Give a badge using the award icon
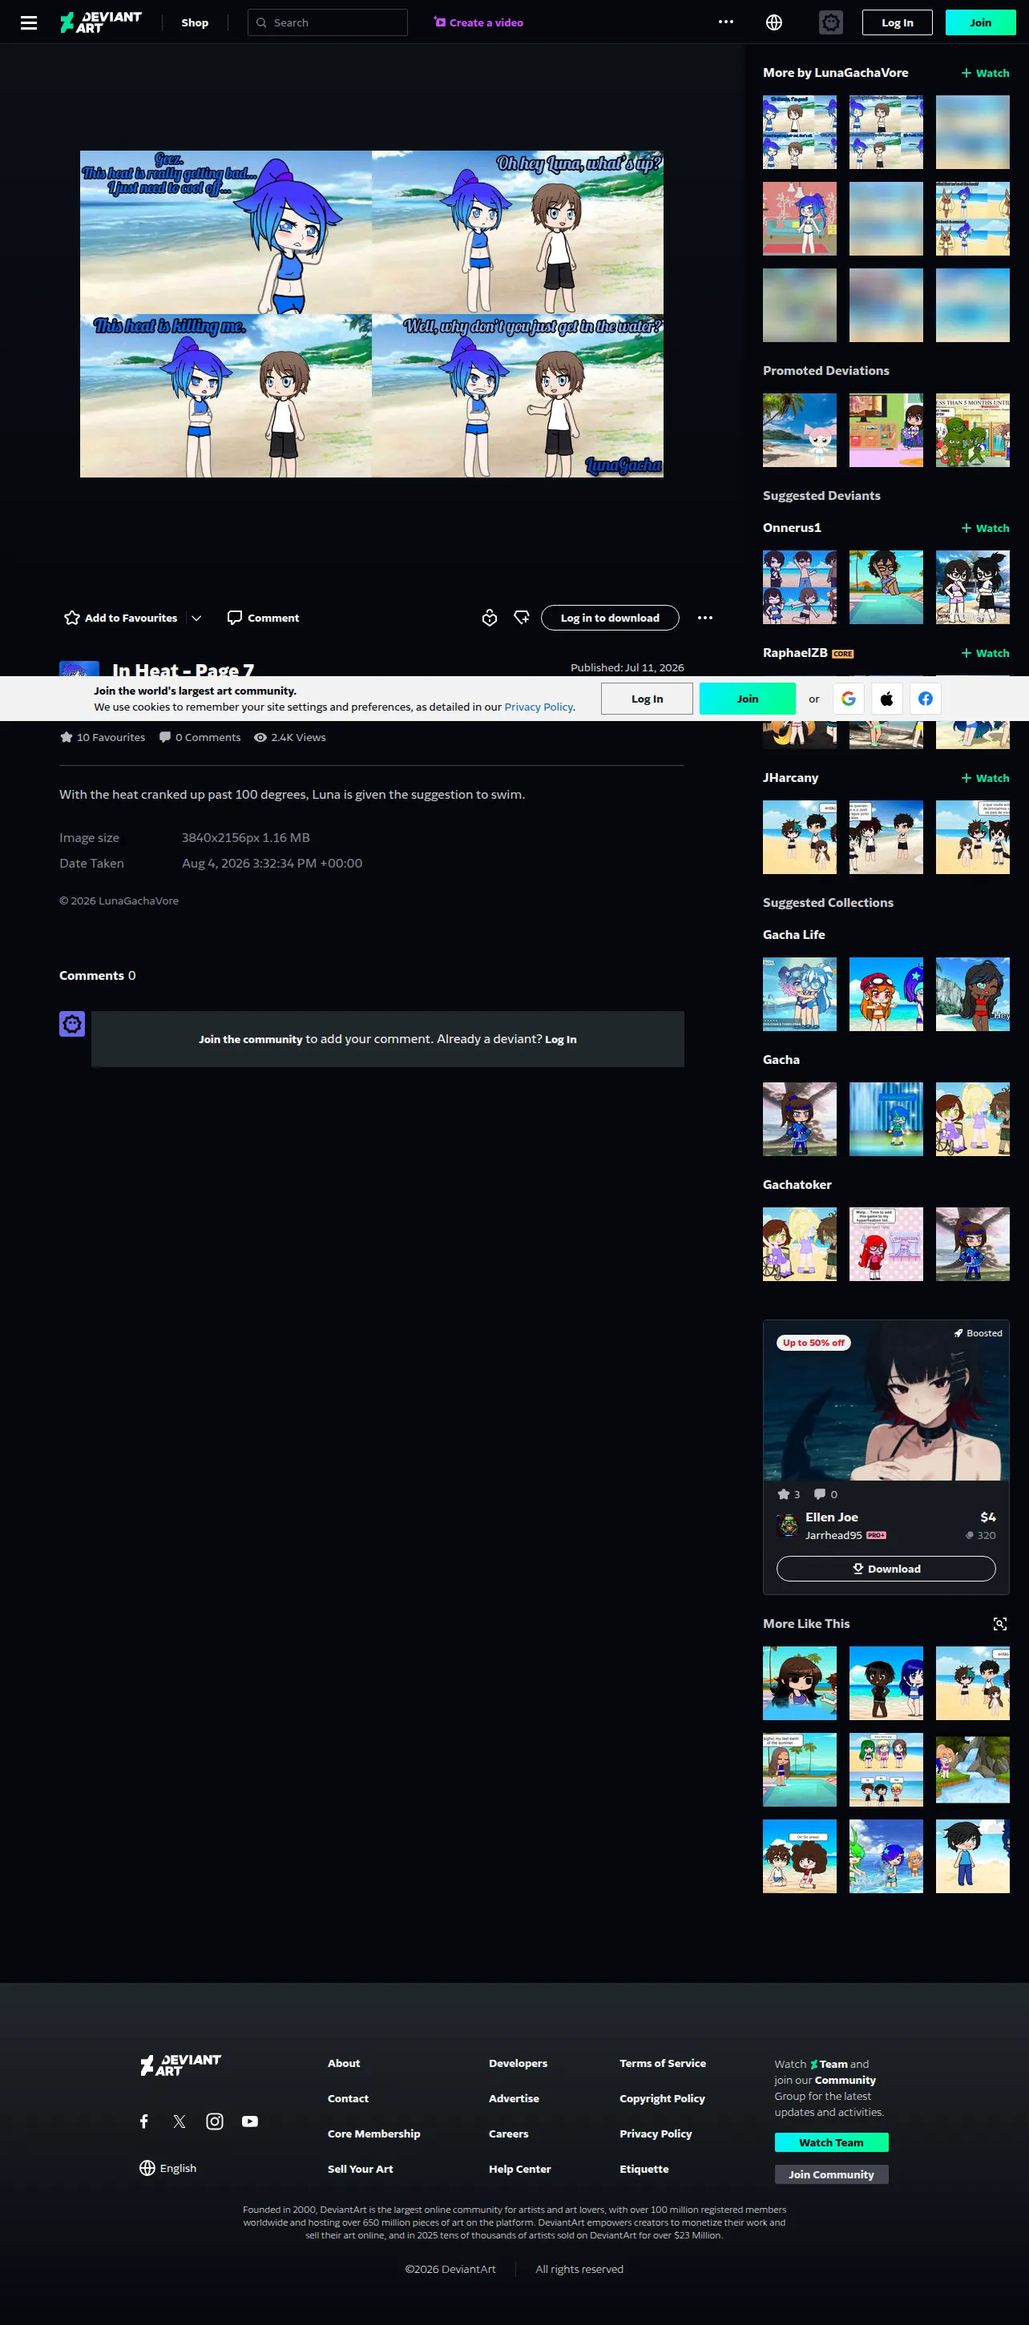 pos(489,618)
